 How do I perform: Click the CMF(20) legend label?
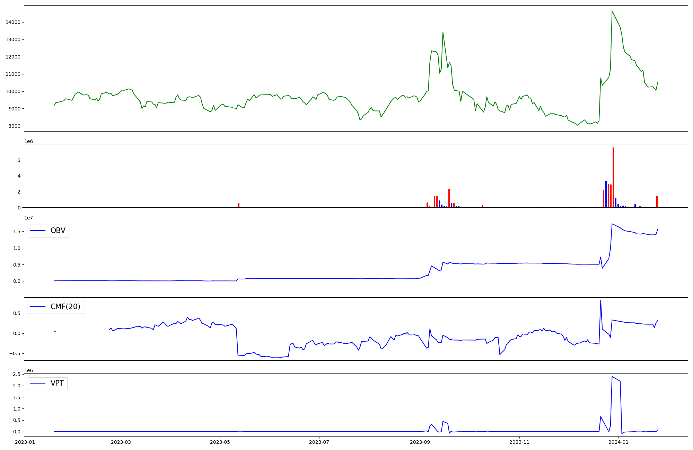pyautogui.click(x=65, y=307)
